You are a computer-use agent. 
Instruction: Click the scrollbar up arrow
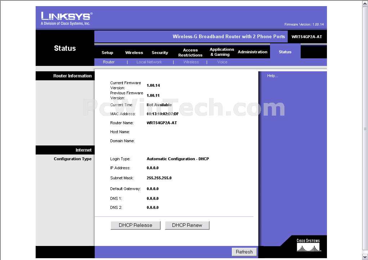(365, 4)
